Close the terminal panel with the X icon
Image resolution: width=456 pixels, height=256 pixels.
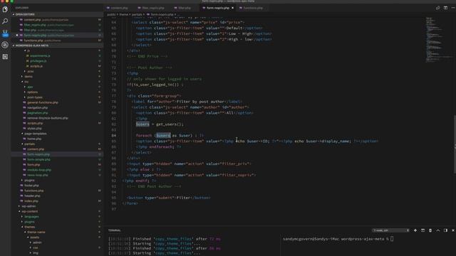[x=453, y=230]
